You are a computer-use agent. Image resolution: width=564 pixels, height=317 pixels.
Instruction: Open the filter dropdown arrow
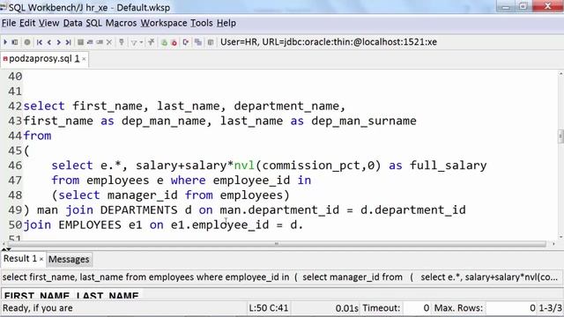coord(141,42)
